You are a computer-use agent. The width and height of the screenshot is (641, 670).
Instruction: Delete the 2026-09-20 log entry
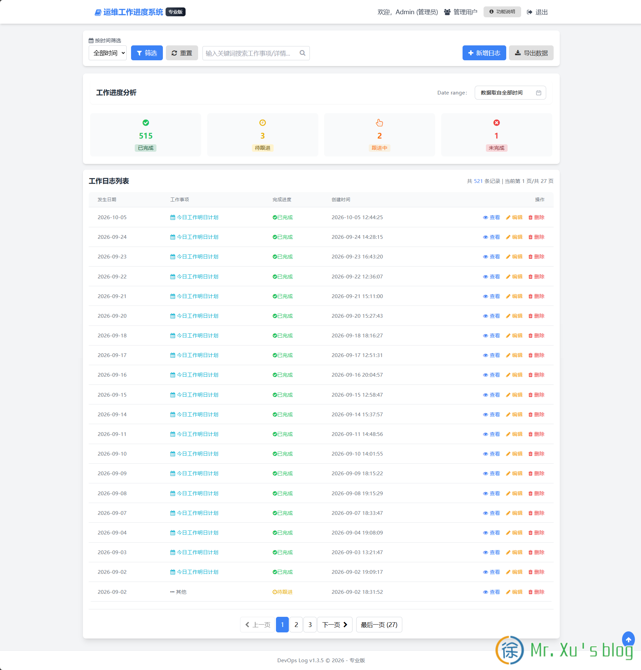point(536,316)
